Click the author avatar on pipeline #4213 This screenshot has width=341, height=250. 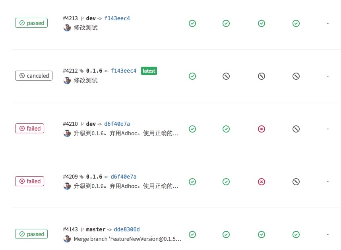click(x=67, y=28)
